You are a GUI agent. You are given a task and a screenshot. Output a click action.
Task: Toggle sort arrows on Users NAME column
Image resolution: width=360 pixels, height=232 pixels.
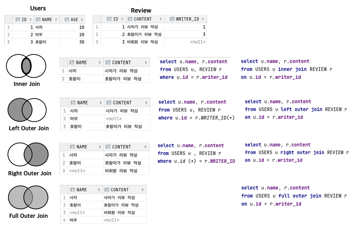(56, 19)
